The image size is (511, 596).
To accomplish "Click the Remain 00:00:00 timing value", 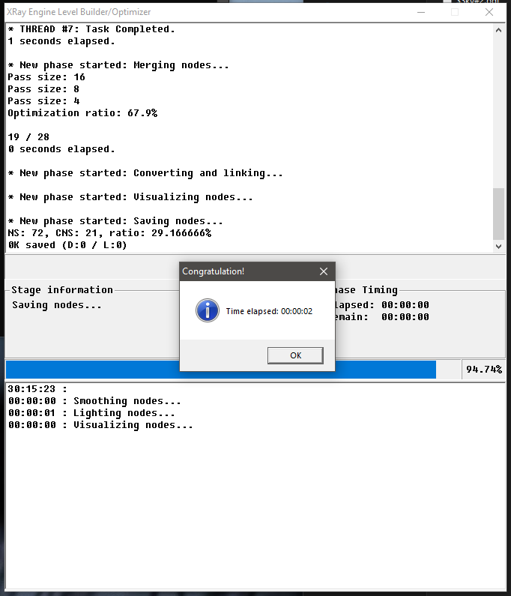I will click(405, 316).
